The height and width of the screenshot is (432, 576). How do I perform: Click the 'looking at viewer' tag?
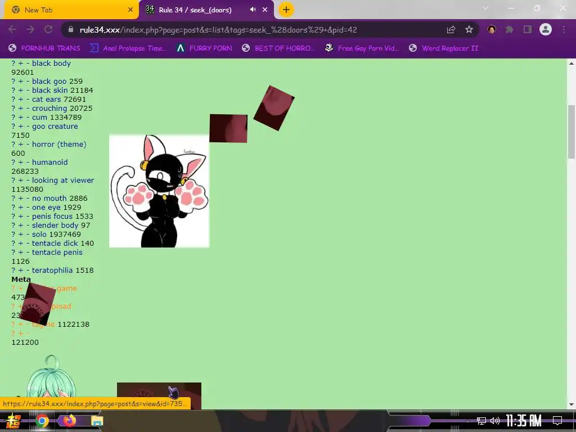click(63, 181)
